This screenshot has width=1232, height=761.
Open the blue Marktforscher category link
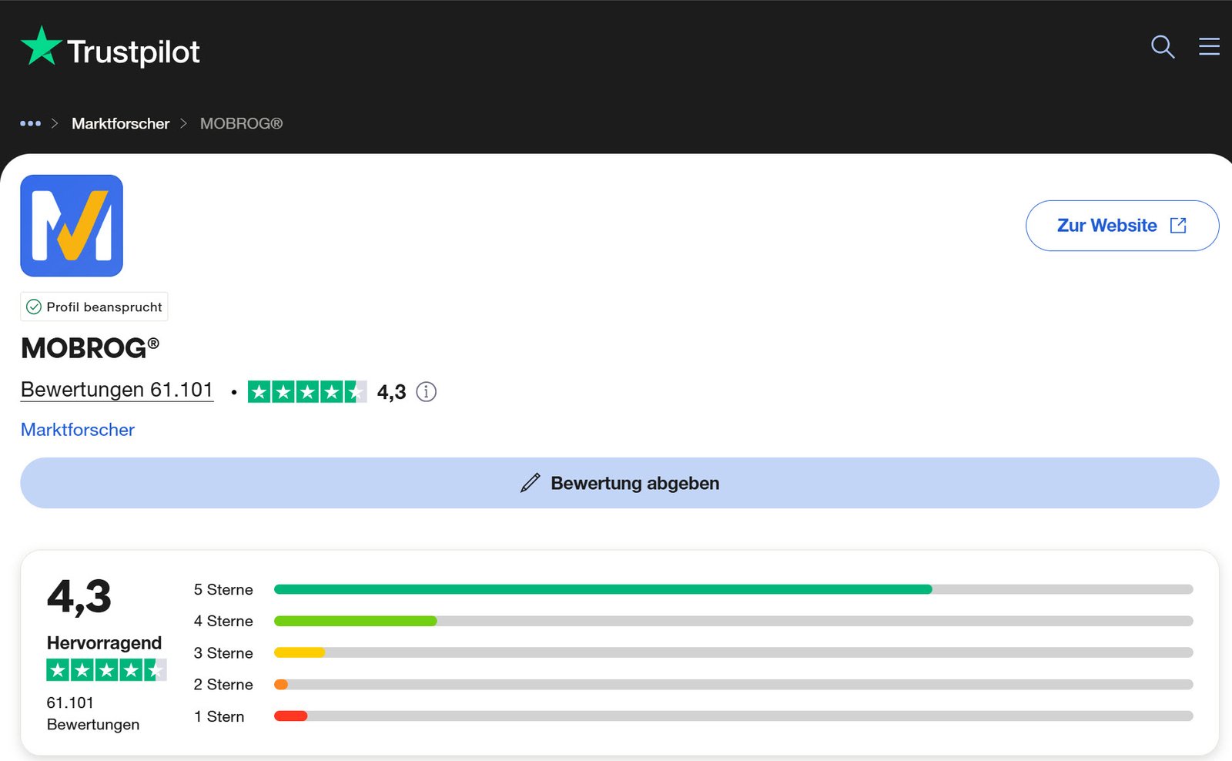78,430
